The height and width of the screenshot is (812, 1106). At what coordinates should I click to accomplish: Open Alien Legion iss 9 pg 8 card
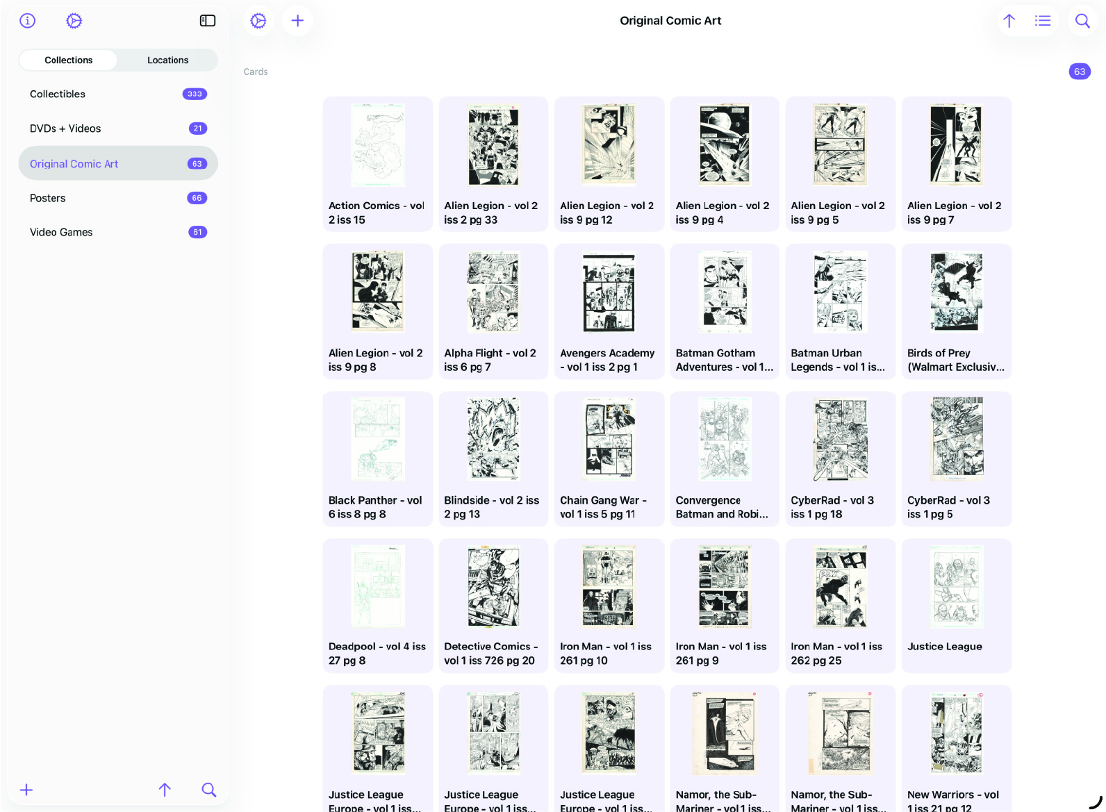coord(377,311)
